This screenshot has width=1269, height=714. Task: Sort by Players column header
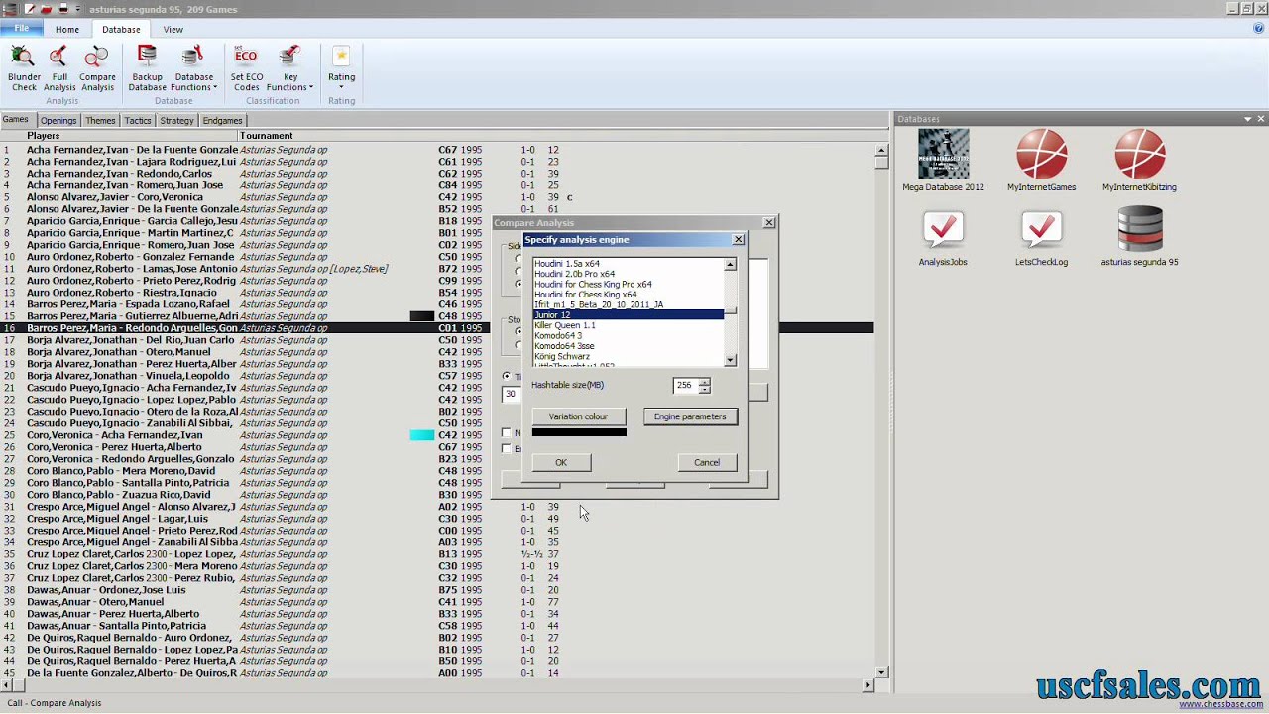(43, 136)
